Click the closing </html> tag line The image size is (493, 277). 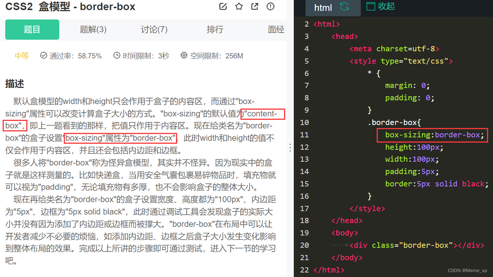pyautogui.click(x=329, y=270)
